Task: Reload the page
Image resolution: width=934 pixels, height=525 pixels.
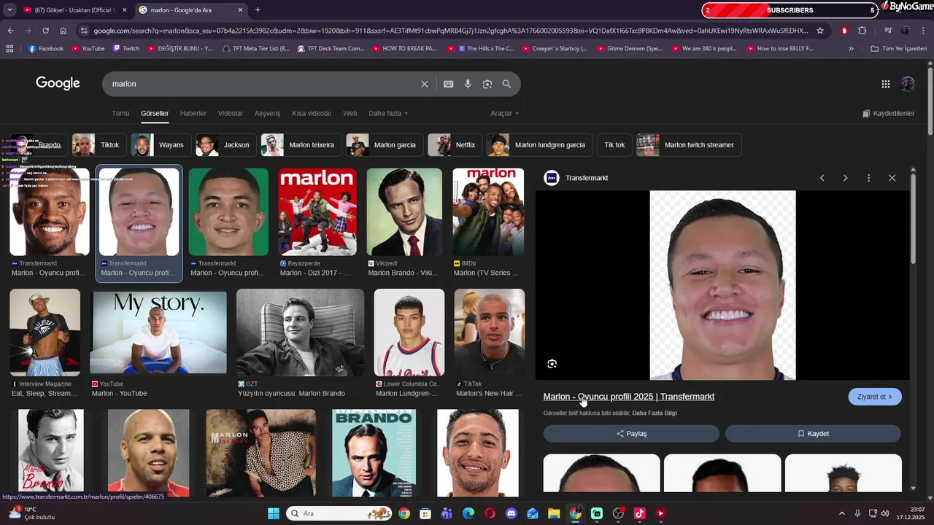Action: coord(45,31)
